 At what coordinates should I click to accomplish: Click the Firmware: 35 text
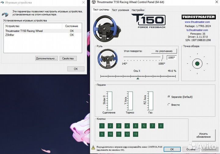(198, 34)
